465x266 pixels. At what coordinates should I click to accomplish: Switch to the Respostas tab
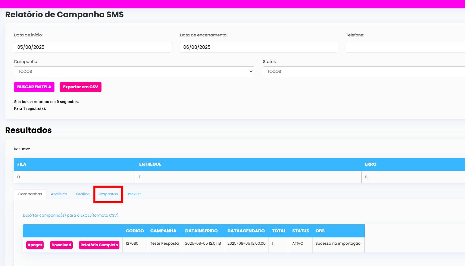(108, 194)
